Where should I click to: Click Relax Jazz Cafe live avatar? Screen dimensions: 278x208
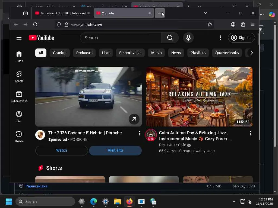point(151,135)
